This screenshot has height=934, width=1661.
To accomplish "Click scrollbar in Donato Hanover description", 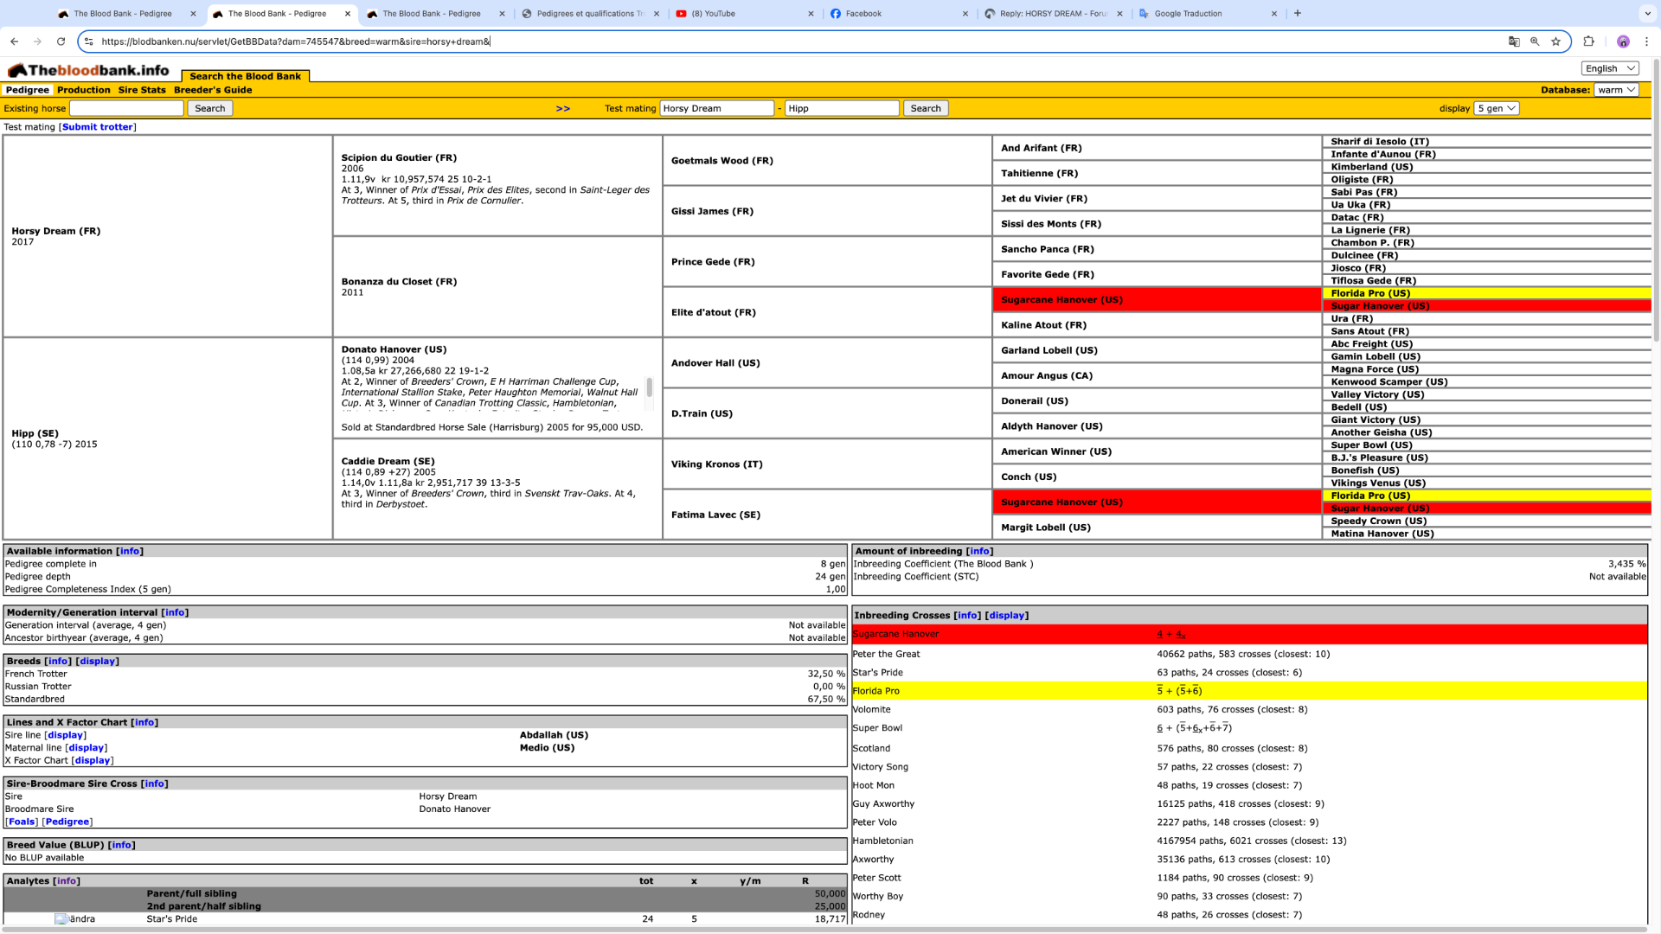I will click(649, 387).
